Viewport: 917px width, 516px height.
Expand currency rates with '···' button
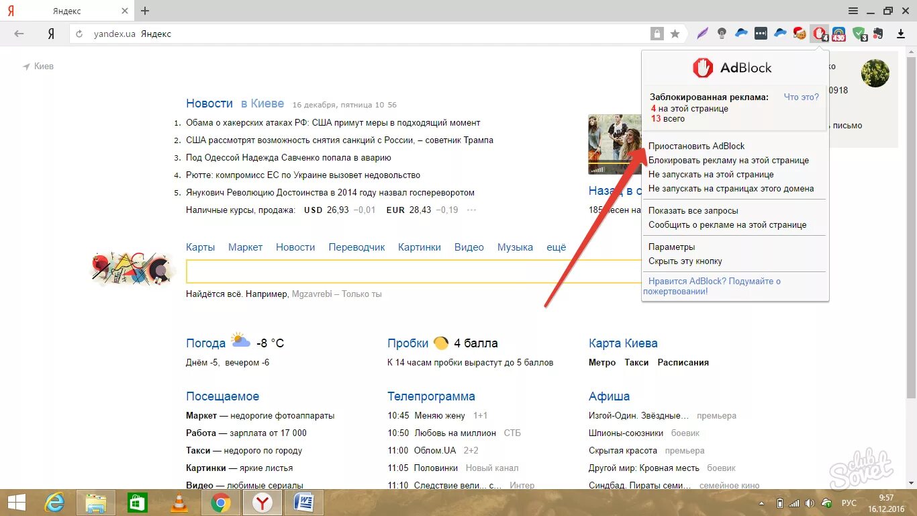pos(471,210)
